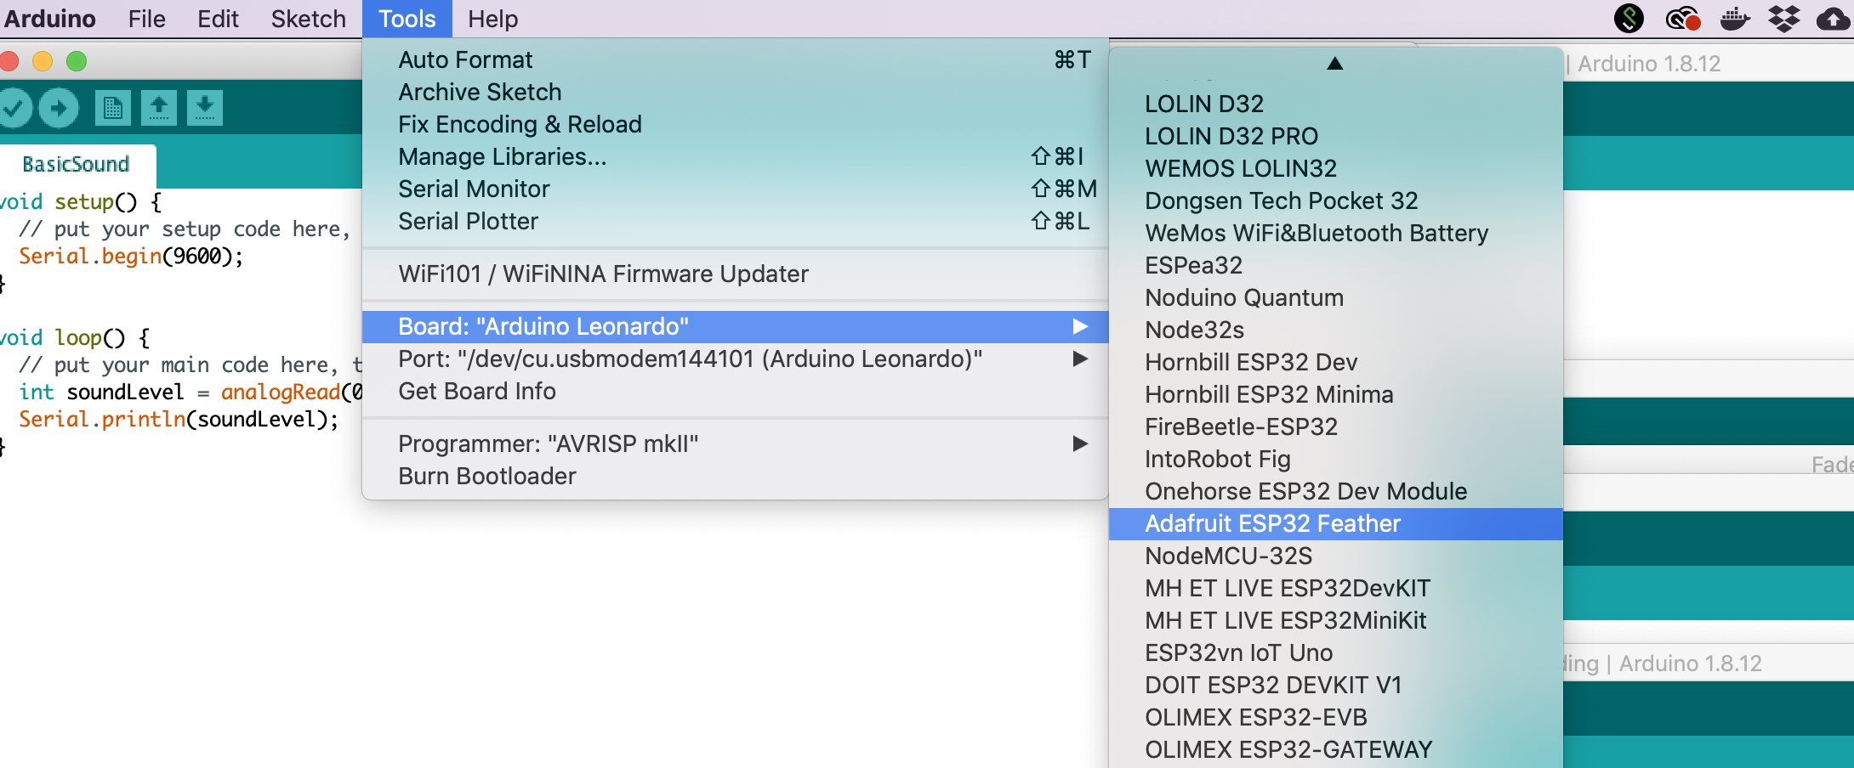The height and width of the screenshot is (768, 1854).
Task: Select Noduino Quantum board
Action: [1336, 298]
